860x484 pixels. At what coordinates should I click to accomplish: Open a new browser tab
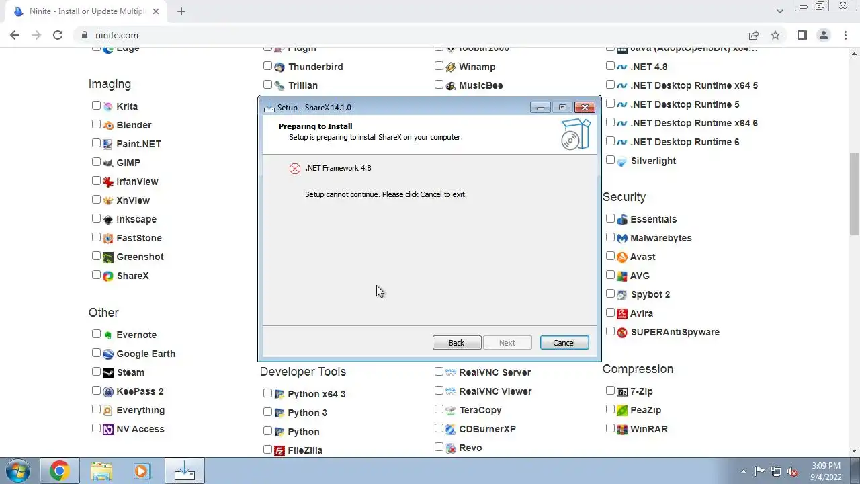click(x=181, y=11)
